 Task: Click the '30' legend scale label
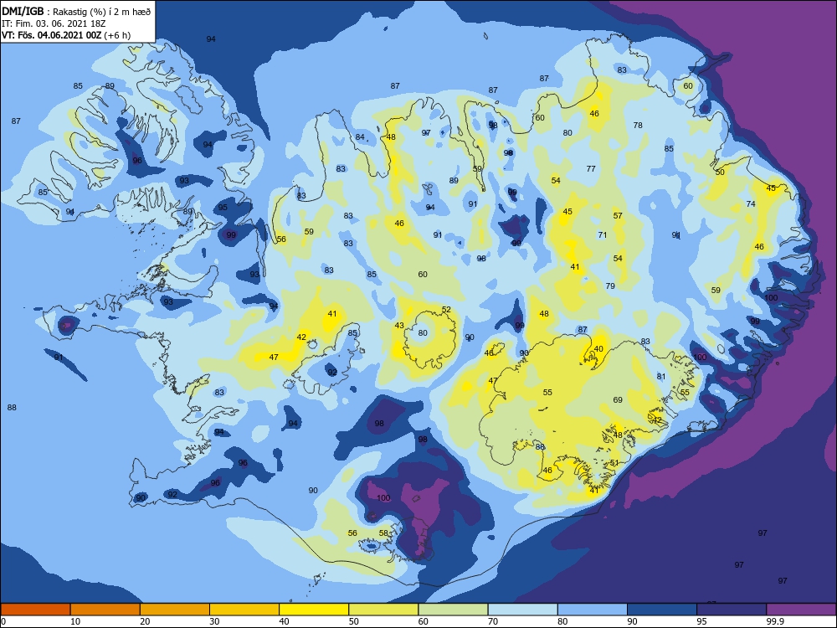tap(214, 621)
